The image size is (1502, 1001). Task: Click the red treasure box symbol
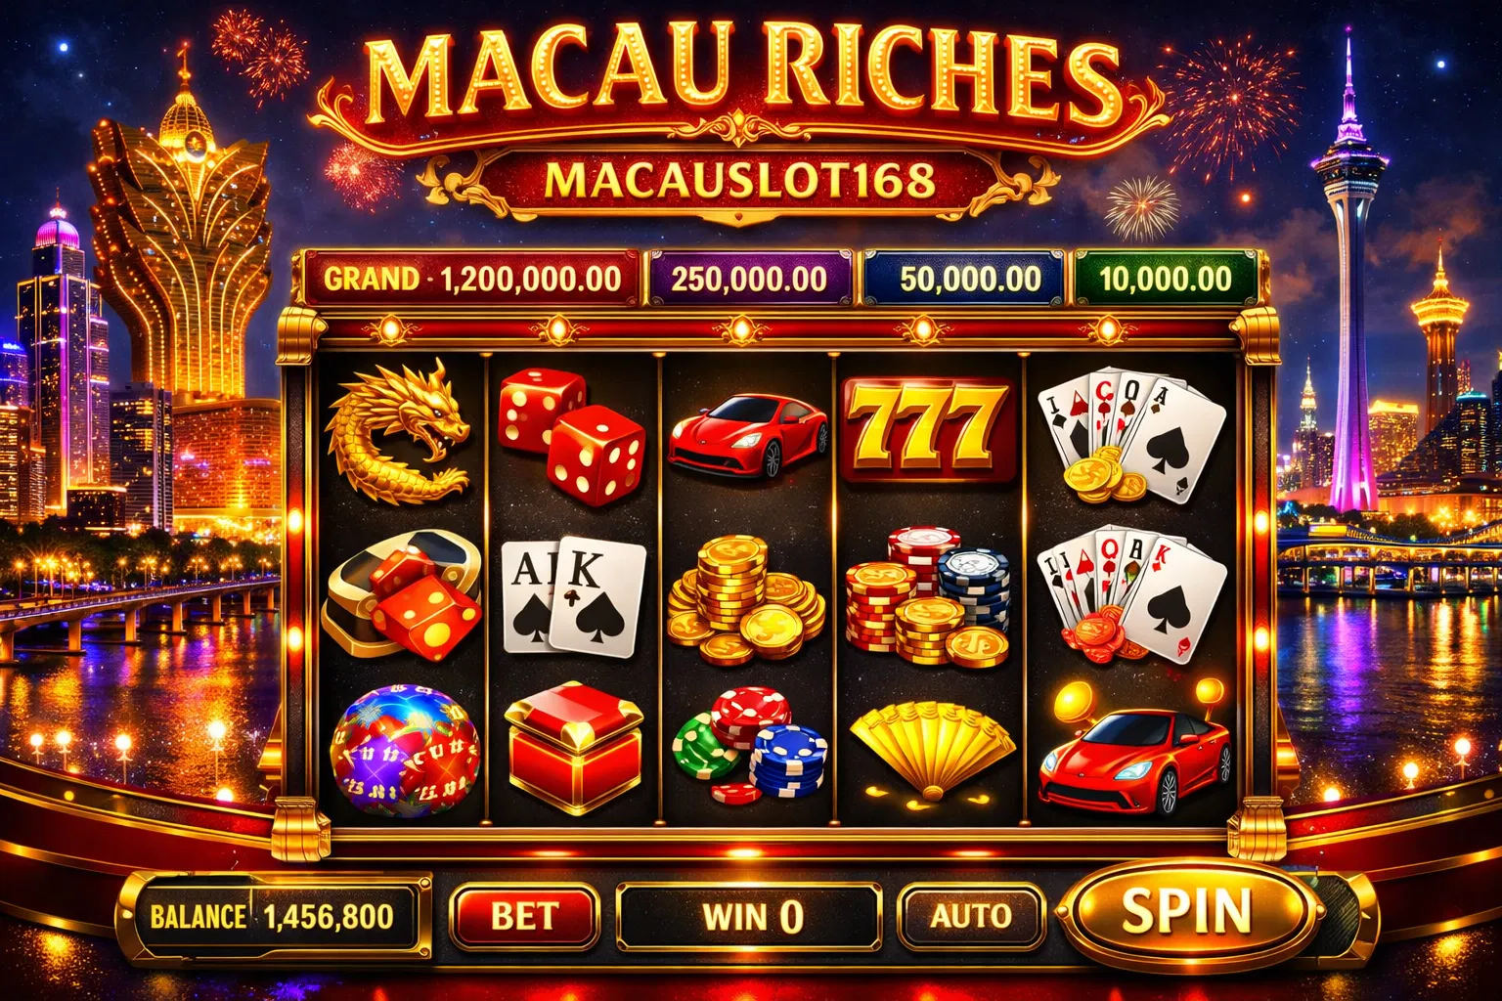coord(574,748)
